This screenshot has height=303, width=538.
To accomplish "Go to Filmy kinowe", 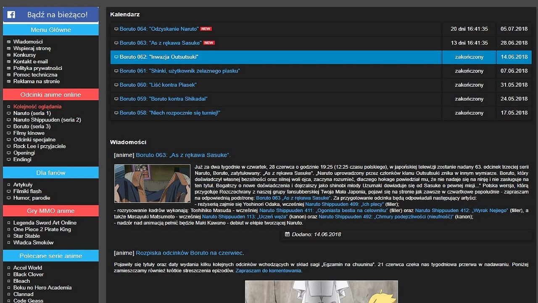I will 29,133.
